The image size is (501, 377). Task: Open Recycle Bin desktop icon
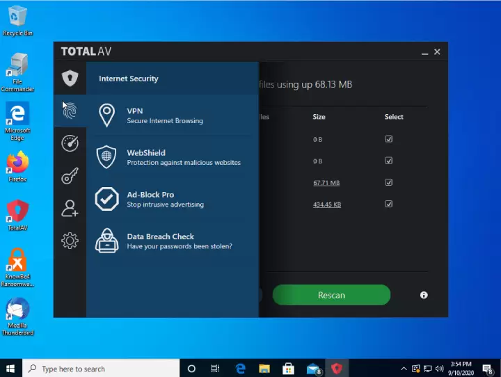coord(17,21)
